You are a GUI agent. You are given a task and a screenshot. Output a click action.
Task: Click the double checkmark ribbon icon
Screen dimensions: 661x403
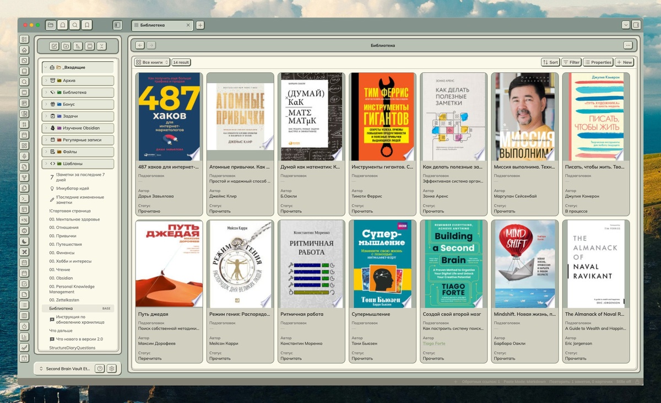tap(24, 347)
